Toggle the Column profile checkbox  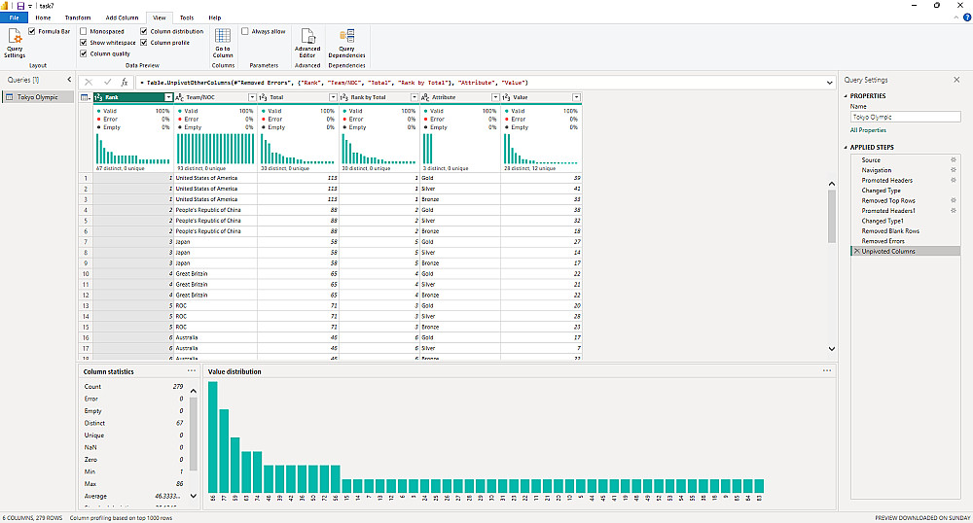click(144, 43)
